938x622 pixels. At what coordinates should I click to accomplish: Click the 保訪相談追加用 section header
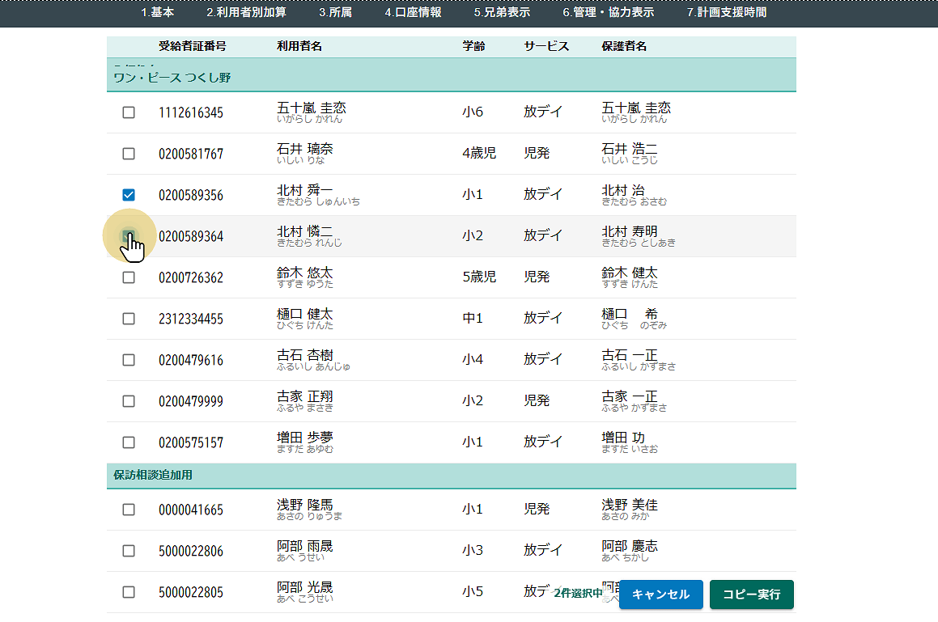pos(153,475)
